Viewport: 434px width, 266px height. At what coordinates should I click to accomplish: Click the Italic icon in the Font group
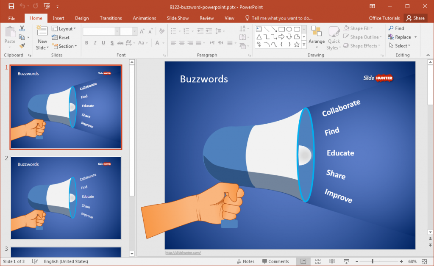tap(94, 43)
